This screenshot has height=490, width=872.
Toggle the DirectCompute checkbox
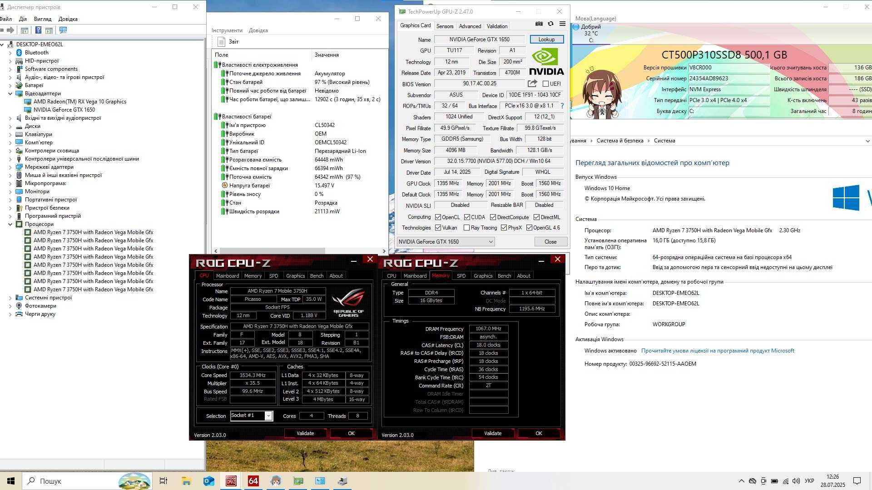[493, 217]
